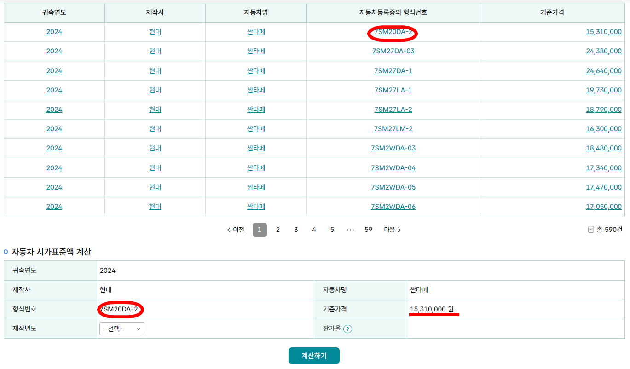Click the 자동차등록증의 형식번호 column header
The width and height of the screenshot is (630, 369).
click(393, 12)
